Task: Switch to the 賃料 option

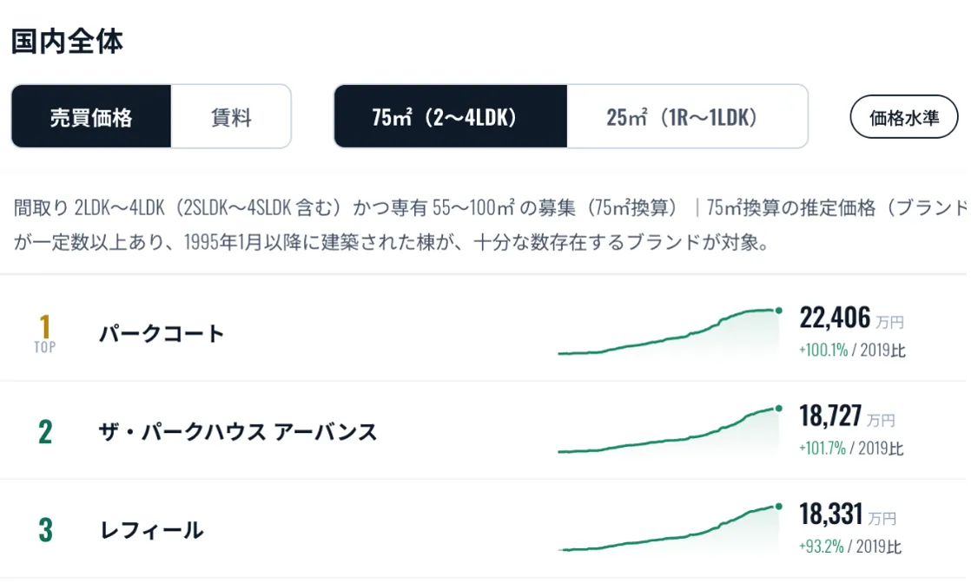Action: pyautogui.click(x=231, y=116)
